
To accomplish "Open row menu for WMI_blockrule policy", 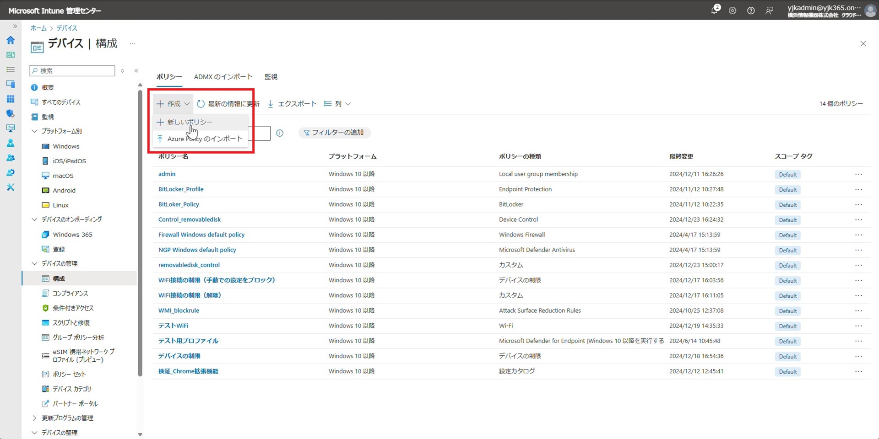I will 858,311.
